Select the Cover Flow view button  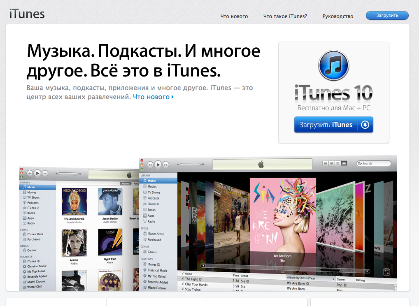pos(344,163)
